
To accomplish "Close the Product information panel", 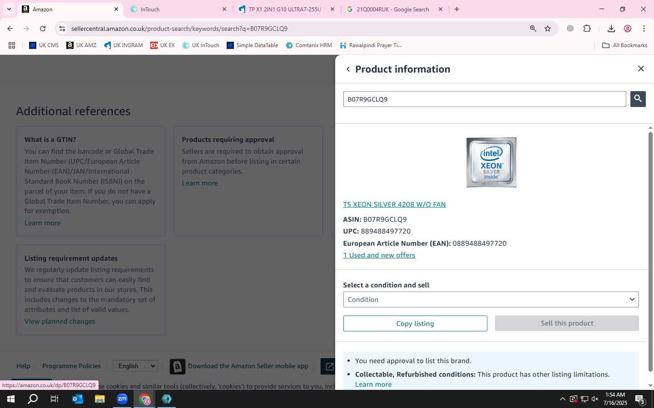I will click(641, 68).
